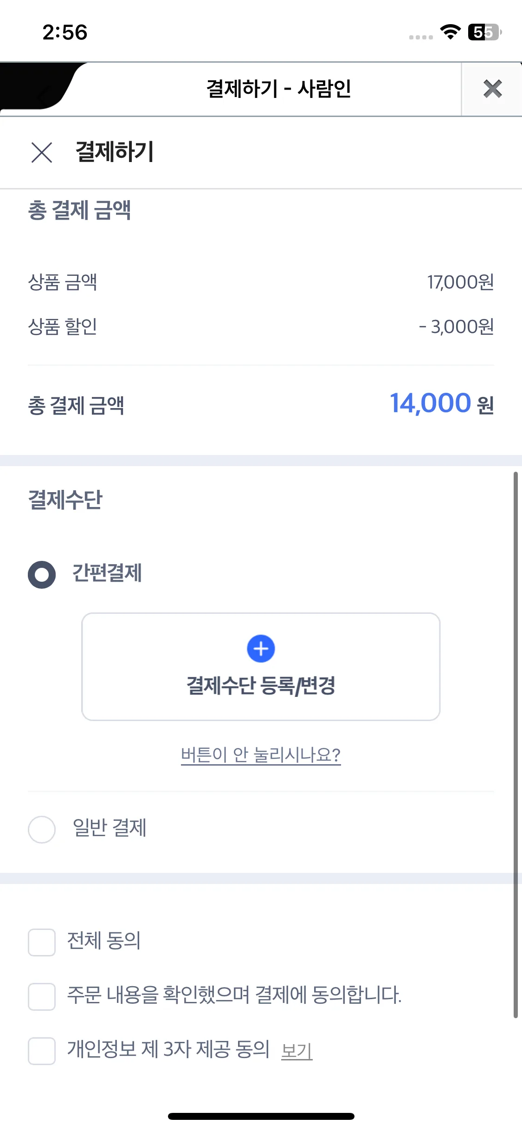Select the 일반 결제 radio button
The height and width of the screenshot is (1131, 522).
click(42, 829)
